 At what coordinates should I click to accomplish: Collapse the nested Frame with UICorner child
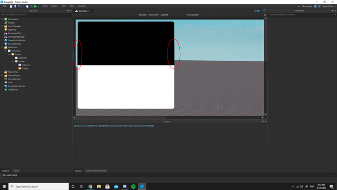13,61
